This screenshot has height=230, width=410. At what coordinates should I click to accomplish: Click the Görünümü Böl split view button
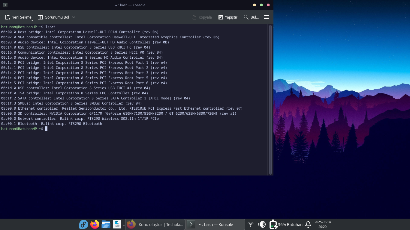click(53, 17)
